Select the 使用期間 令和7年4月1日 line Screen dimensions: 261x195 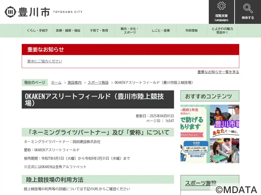pos(77,158)
